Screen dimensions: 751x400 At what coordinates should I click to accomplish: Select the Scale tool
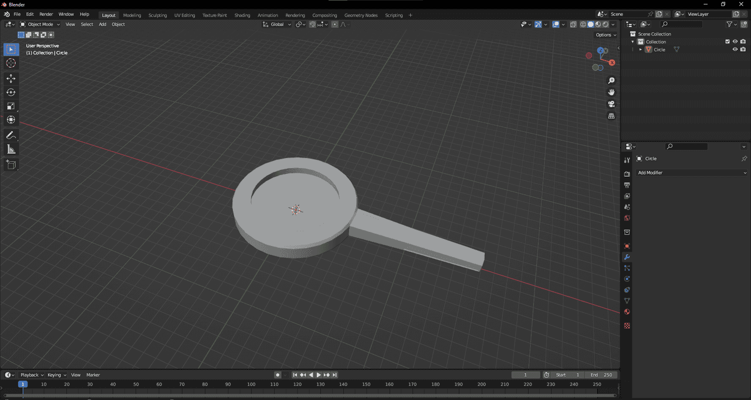(11, 106)
